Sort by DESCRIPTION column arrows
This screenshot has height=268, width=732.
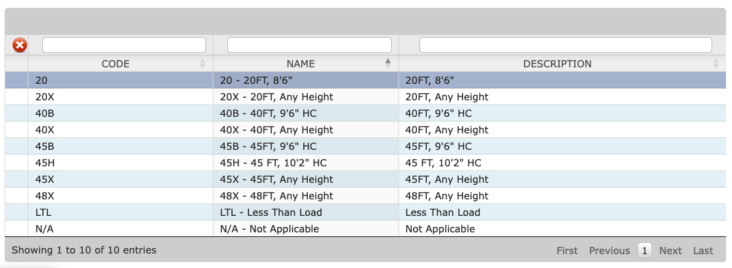(715, 64)
